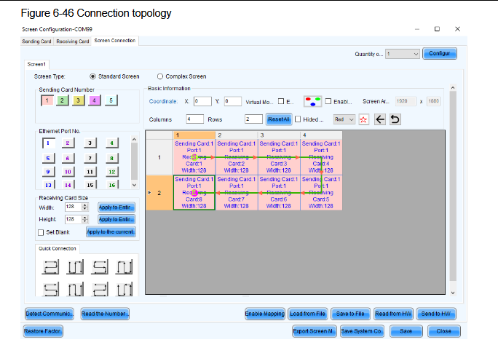Click the Rows input field
This screenshot has height=345, width=498.
[x=253, y=119]
